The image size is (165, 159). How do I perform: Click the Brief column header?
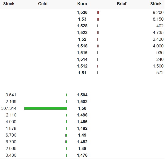click(121, 4)
